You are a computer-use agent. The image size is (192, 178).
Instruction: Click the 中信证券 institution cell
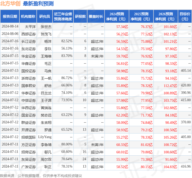[x=29, y=100]
